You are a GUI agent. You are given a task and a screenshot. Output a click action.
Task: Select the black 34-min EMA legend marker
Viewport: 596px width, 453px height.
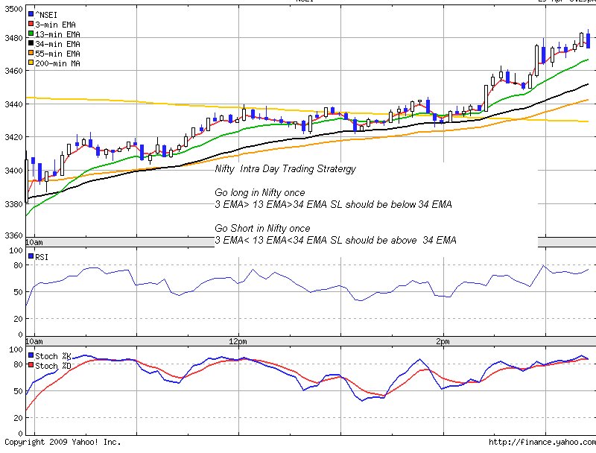point(31,44)
